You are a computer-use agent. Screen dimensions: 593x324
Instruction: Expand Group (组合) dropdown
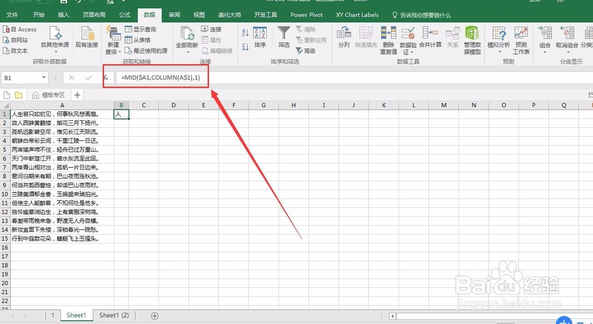(x=545, y=52)
